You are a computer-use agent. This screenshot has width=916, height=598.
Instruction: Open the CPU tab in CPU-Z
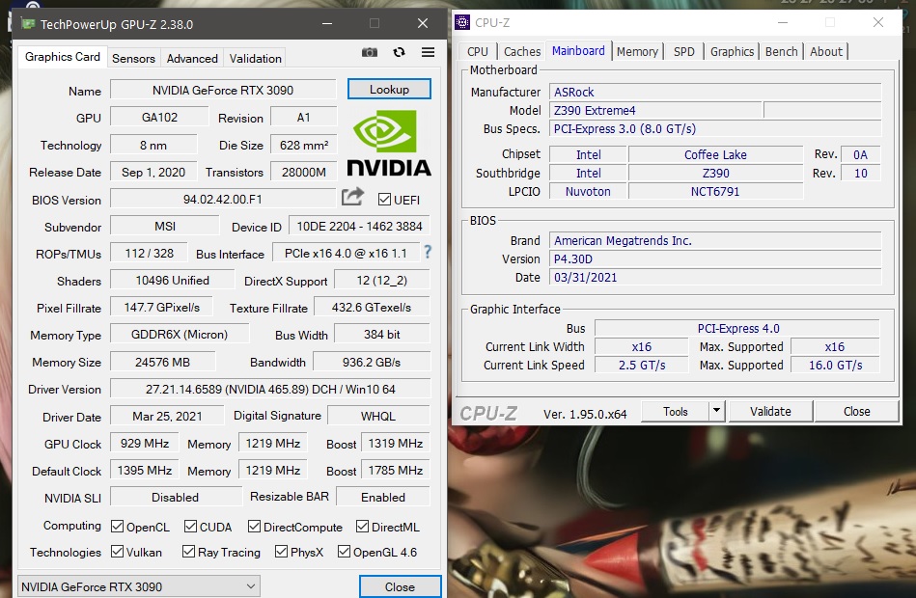(477, 51)
